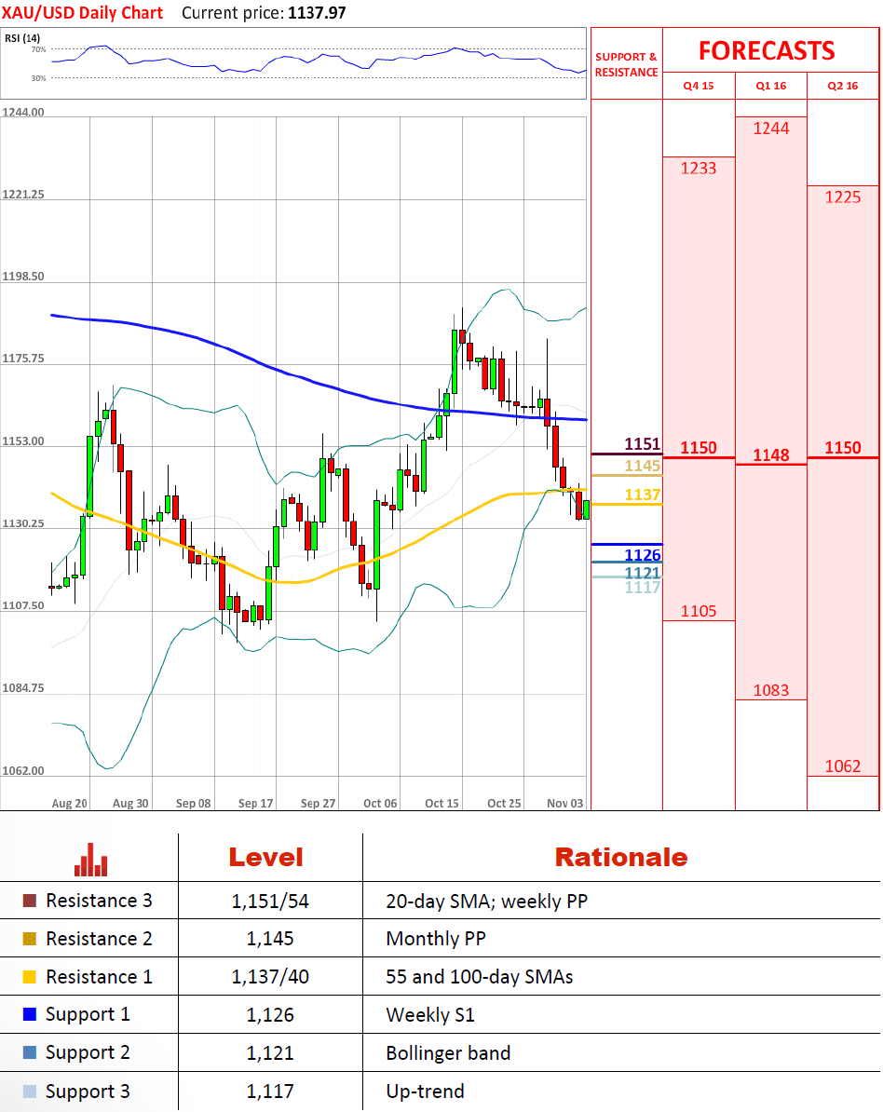Viewport: 883px width, 1112px height.
Task: Click the Resistance 3 row label
Action: click(x=100, y=901)
